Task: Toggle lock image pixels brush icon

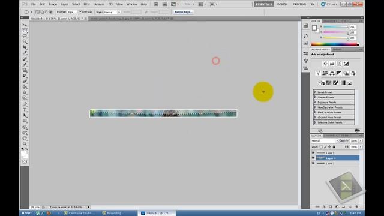Action: click(x=325, y=147)
